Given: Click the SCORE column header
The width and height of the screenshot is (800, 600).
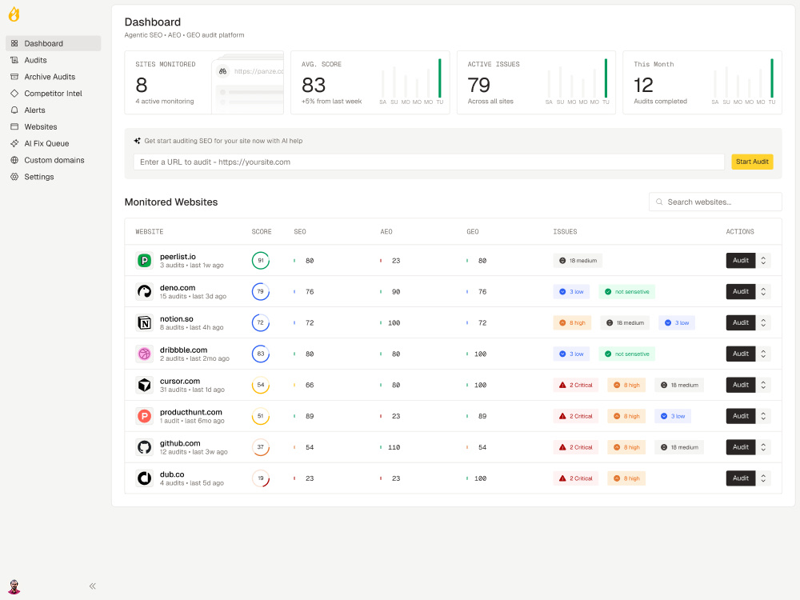Looking at the screenshot, I should click(262, 232).
